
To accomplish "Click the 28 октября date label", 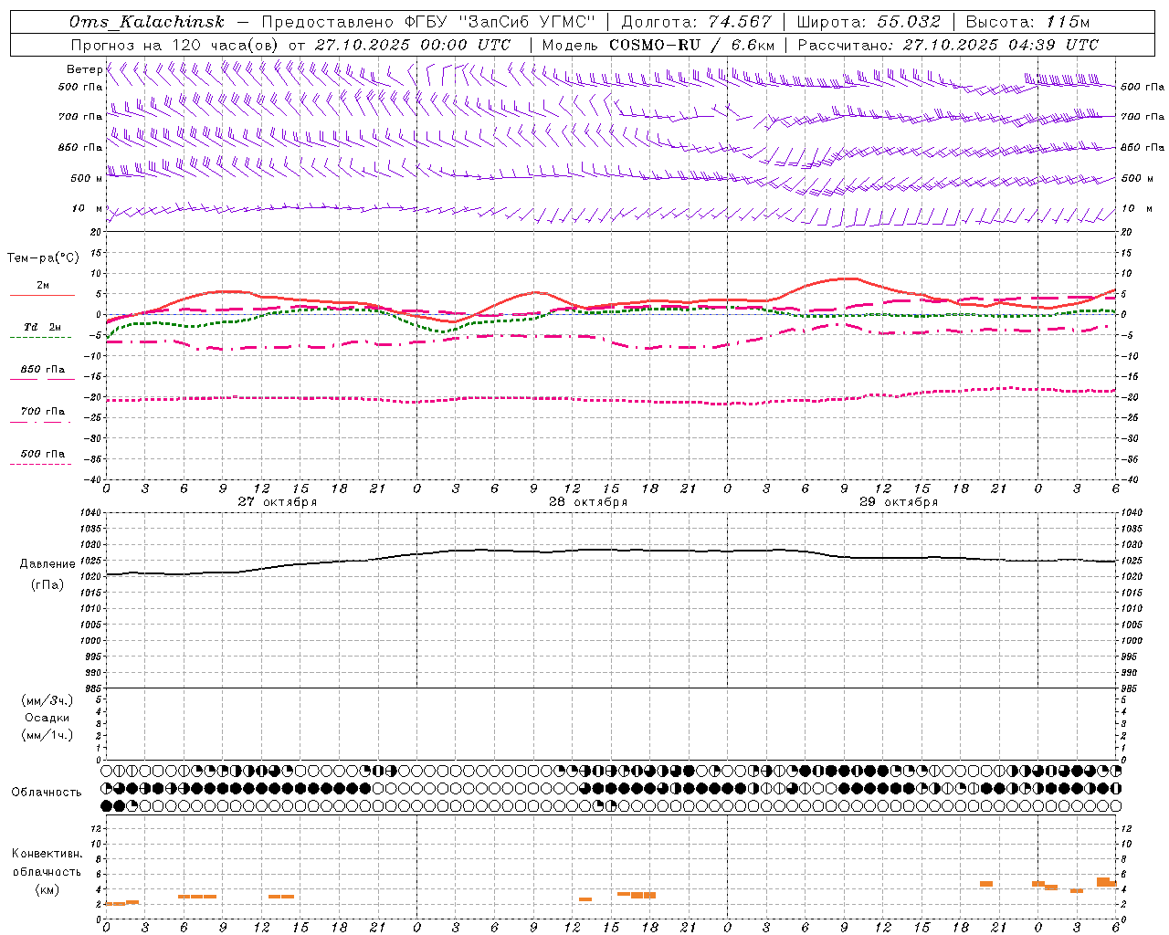I will 588,501.
